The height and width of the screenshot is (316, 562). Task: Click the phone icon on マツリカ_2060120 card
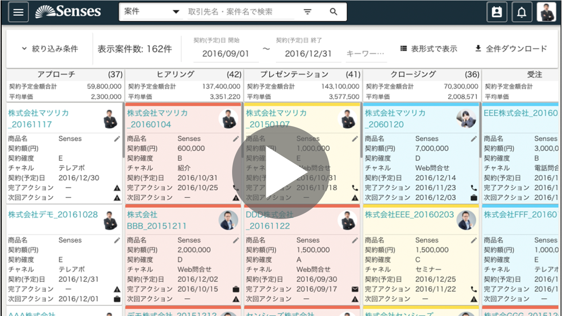point(474,188)
